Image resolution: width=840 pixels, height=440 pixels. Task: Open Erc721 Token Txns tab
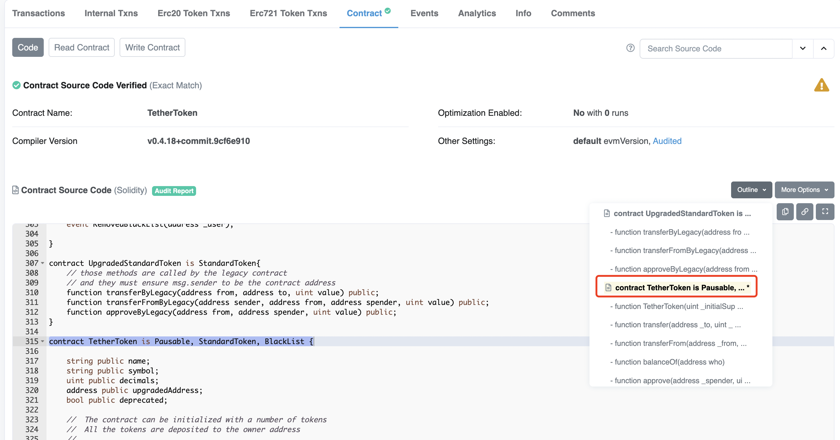pos(288,13)
